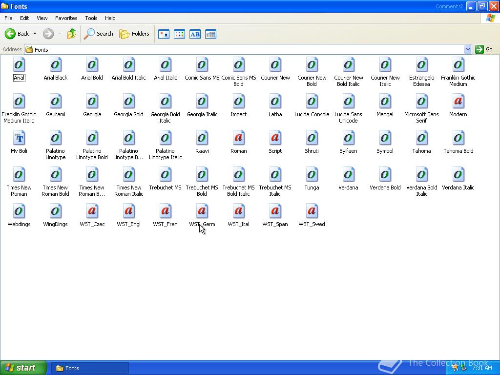
Task: Select the Franklin Gothic Medium font icon
Action: pyautogui.click(x=458, y=65)
